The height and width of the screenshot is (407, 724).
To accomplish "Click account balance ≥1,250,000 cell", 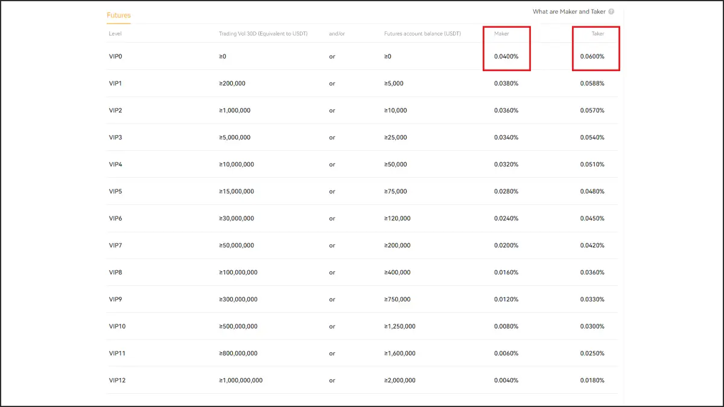I will click(x=400, y=326).
